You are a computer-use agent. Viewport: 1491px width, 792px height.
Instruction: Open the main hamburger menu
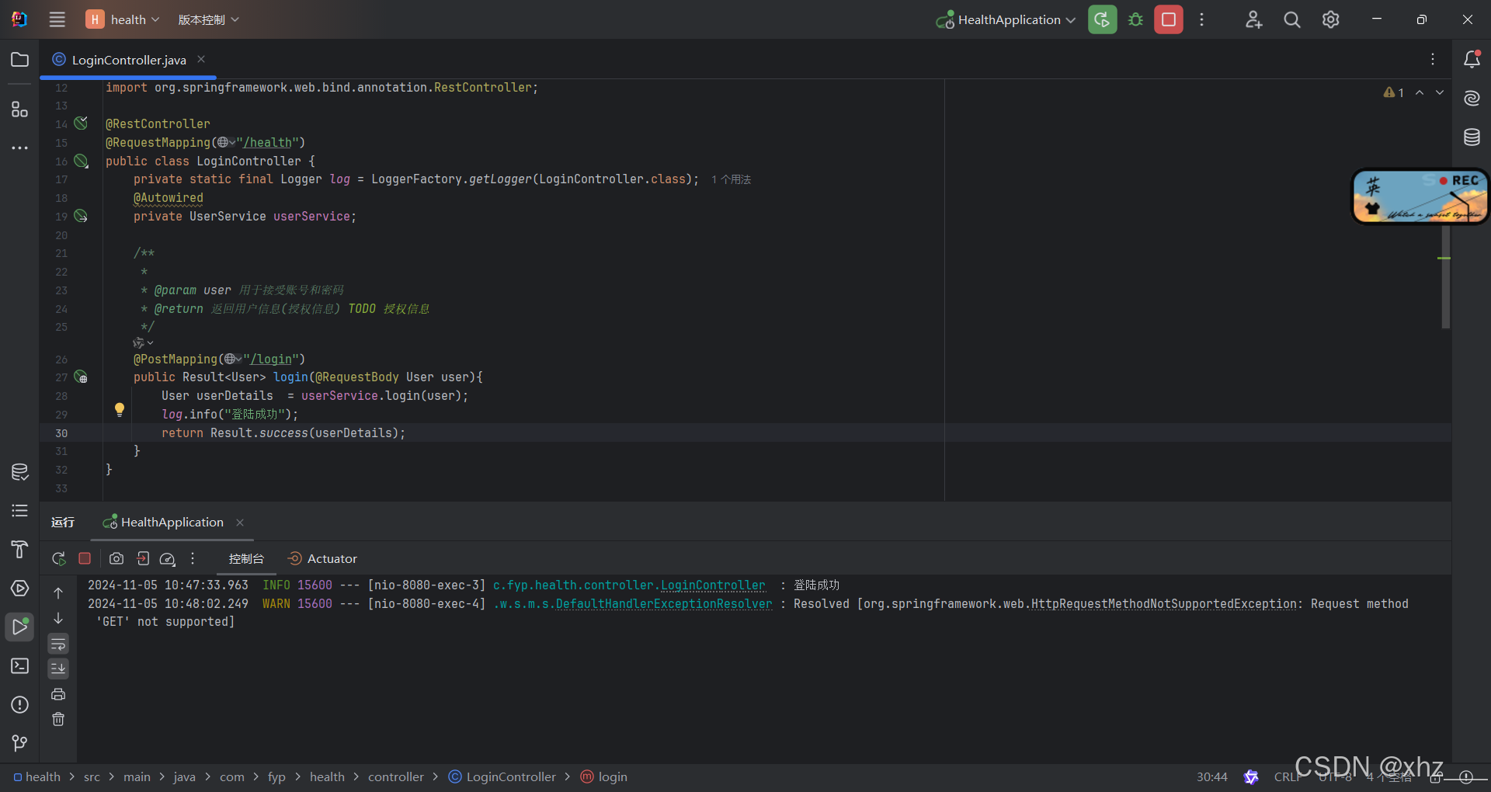57,19
